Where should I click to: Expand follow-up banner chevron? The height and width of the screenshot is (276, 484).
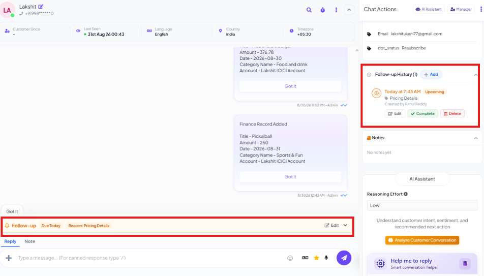345,225
